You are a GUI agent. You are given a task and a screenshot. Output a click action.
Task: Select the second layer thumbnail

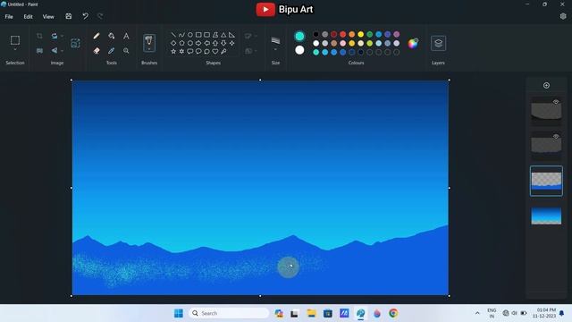click(x=546, y=146)
